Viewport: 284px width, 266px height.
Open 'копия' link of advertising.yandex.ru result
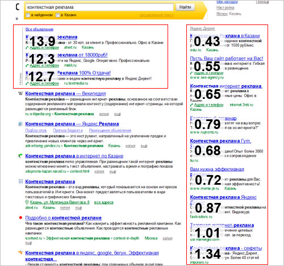[131, 146]
